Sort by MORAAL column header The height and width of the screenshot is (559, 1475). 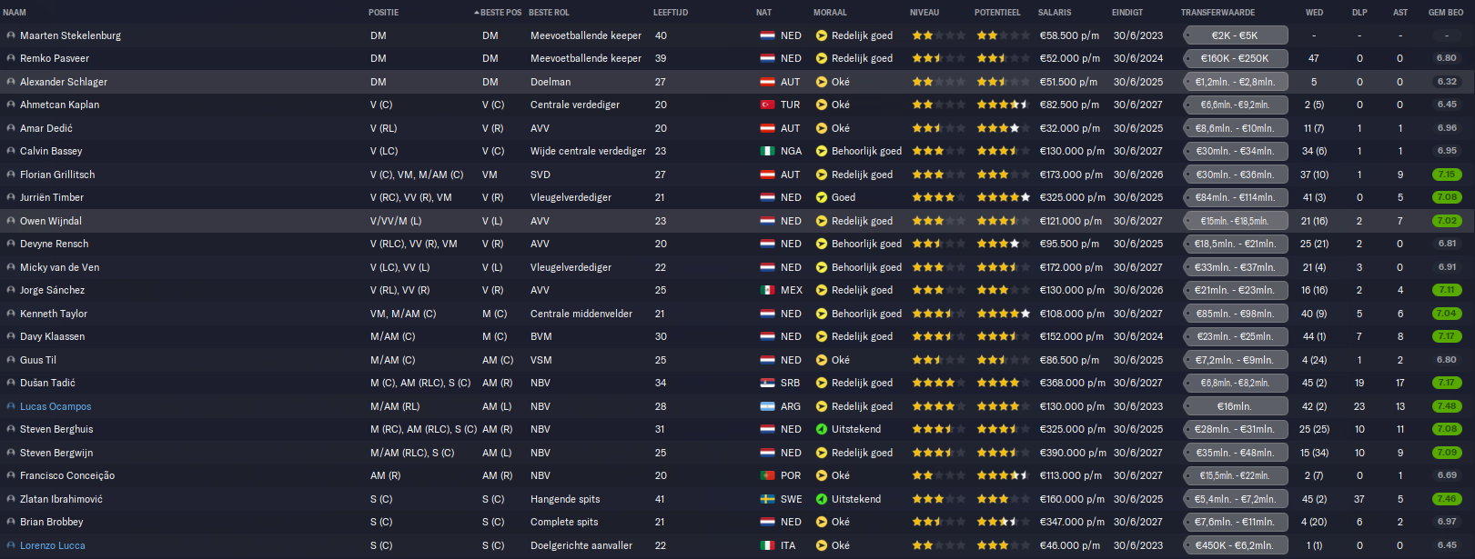pyautogui.click(x=830, y=13)
